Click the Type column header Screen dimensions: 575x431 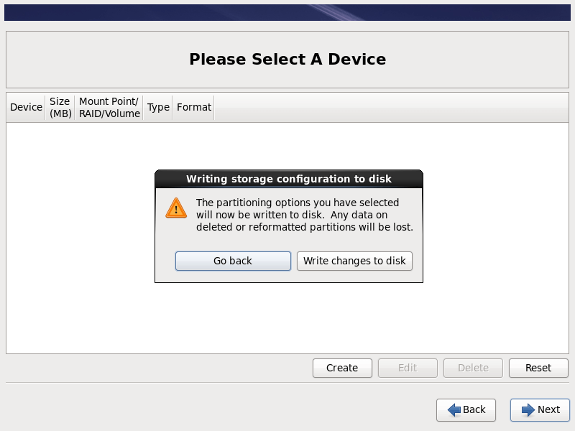[158, 107]
